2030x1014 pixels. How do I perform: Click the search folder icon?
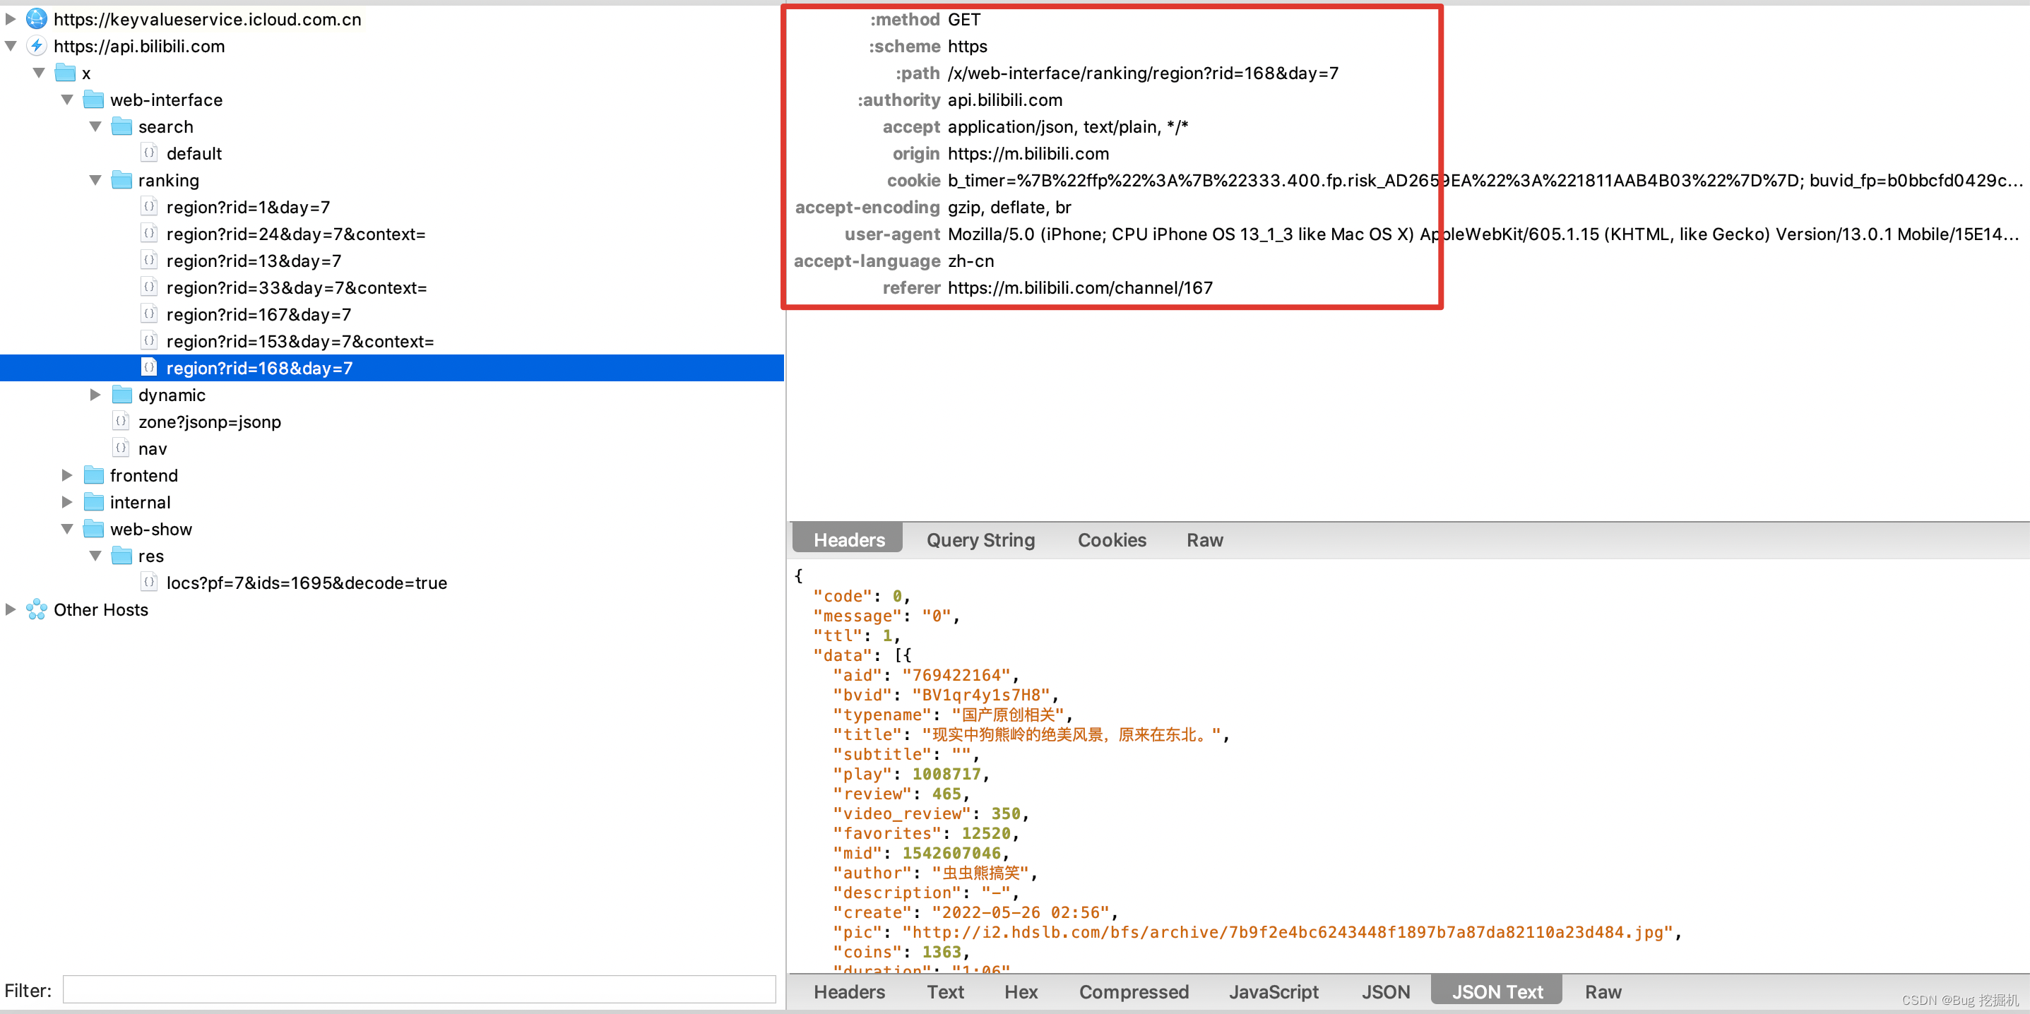pyautogui.click(x=122, y=127)
